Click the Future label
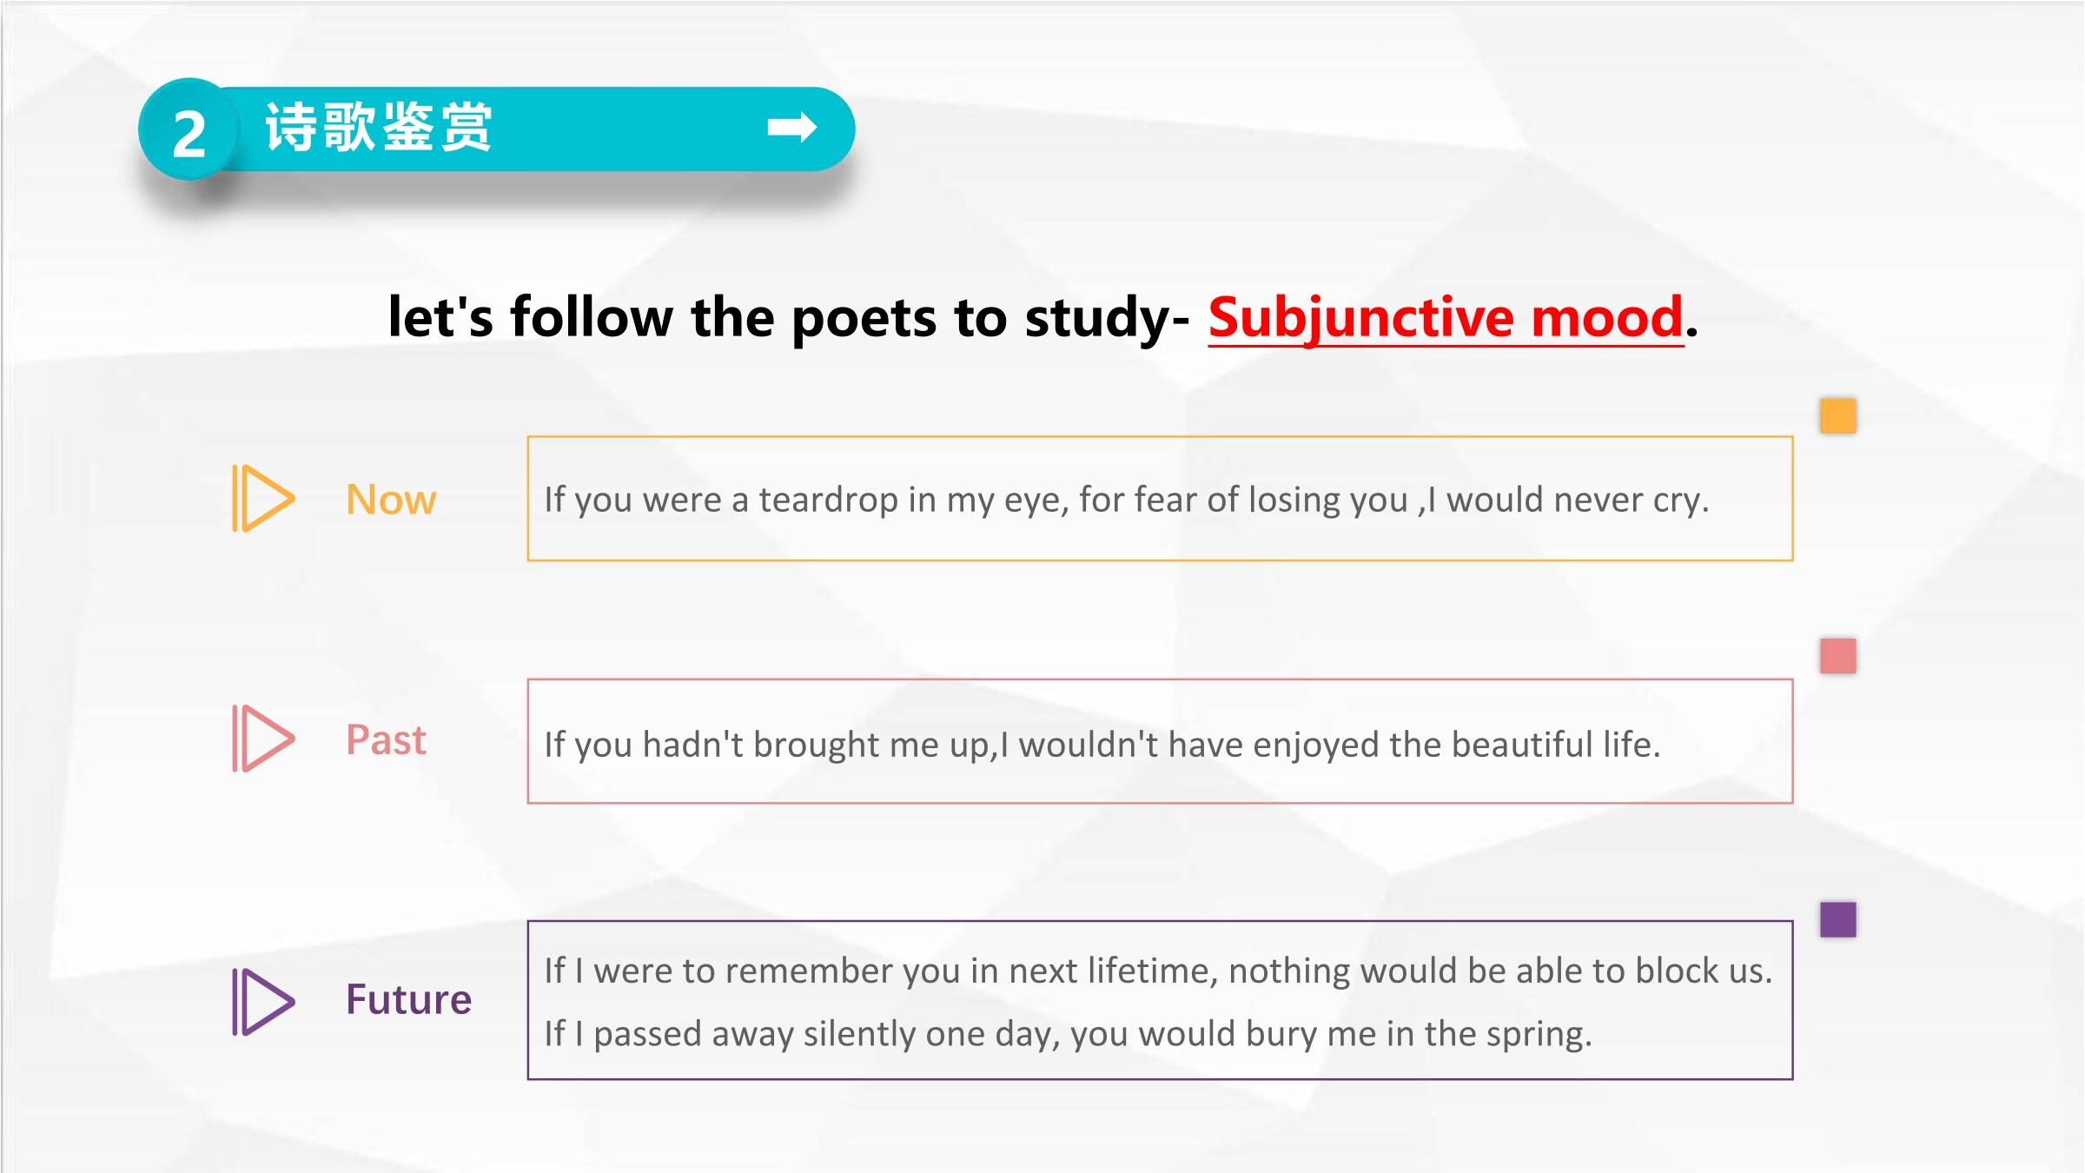Viewport: 2085px width, 1173px height. coord(408,999)
